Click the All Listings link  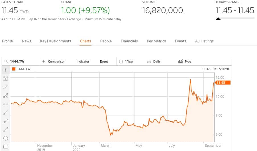(204, 41)
